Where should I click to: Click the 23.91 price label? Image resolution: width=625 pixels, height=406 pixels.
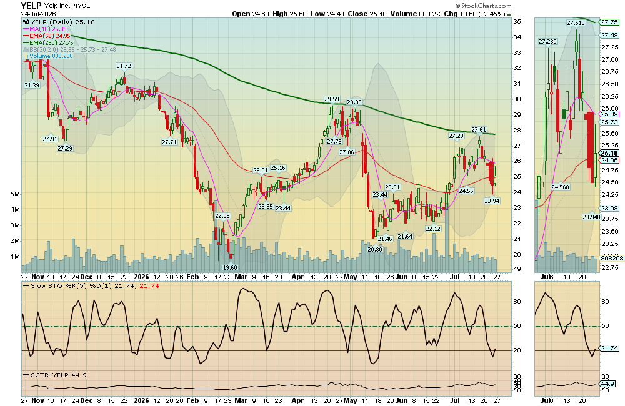392,187
